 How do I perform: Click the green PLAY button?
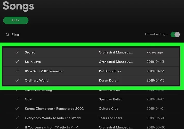point(16,21)
